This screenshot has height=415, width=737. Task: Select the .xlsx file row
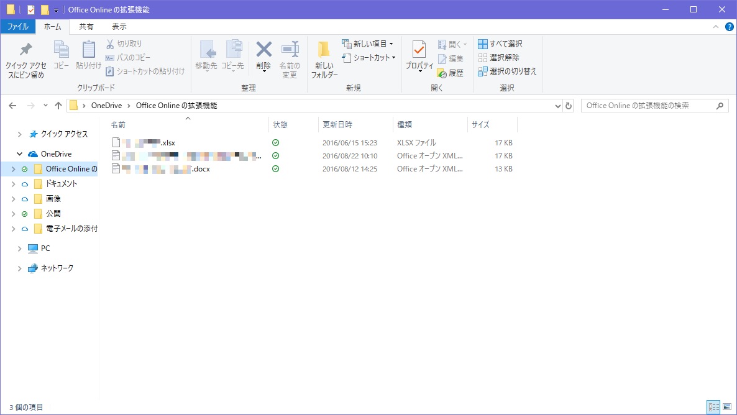click(313, 142)
